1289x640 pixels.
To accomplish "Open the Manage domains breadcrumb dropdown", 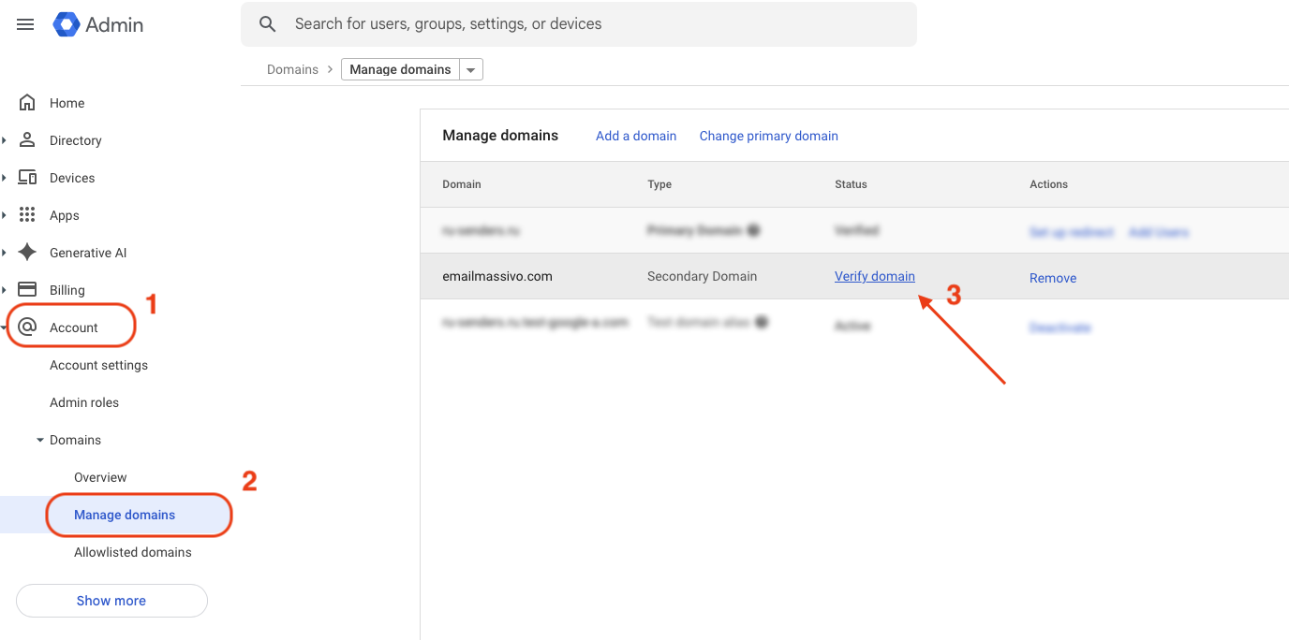I will [471, 70].
